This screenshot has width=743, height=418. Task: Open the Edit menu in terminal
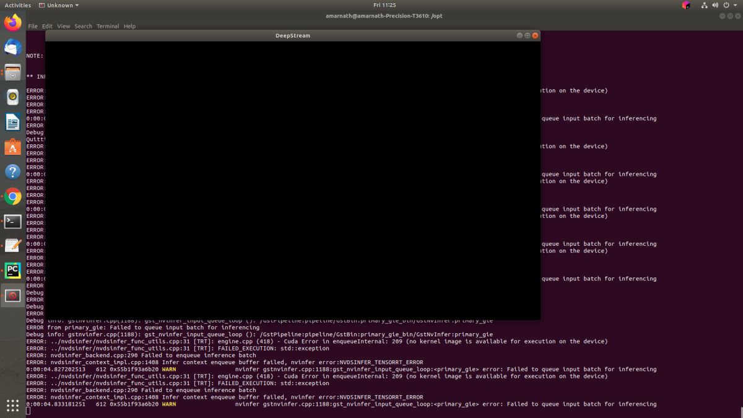tap(47, 26)
